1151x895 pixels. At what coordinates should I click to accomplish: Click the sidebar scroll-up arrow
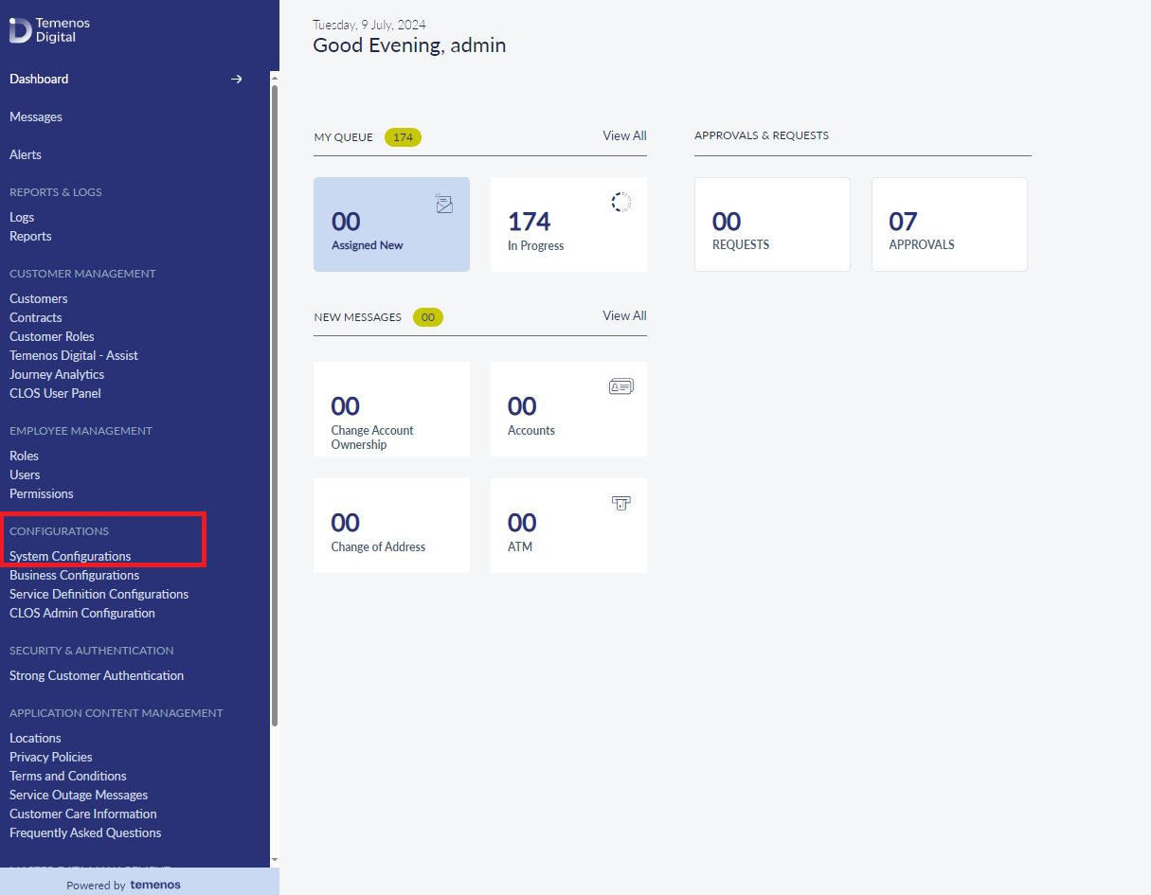pyautogui.click(x=275, y=76)
